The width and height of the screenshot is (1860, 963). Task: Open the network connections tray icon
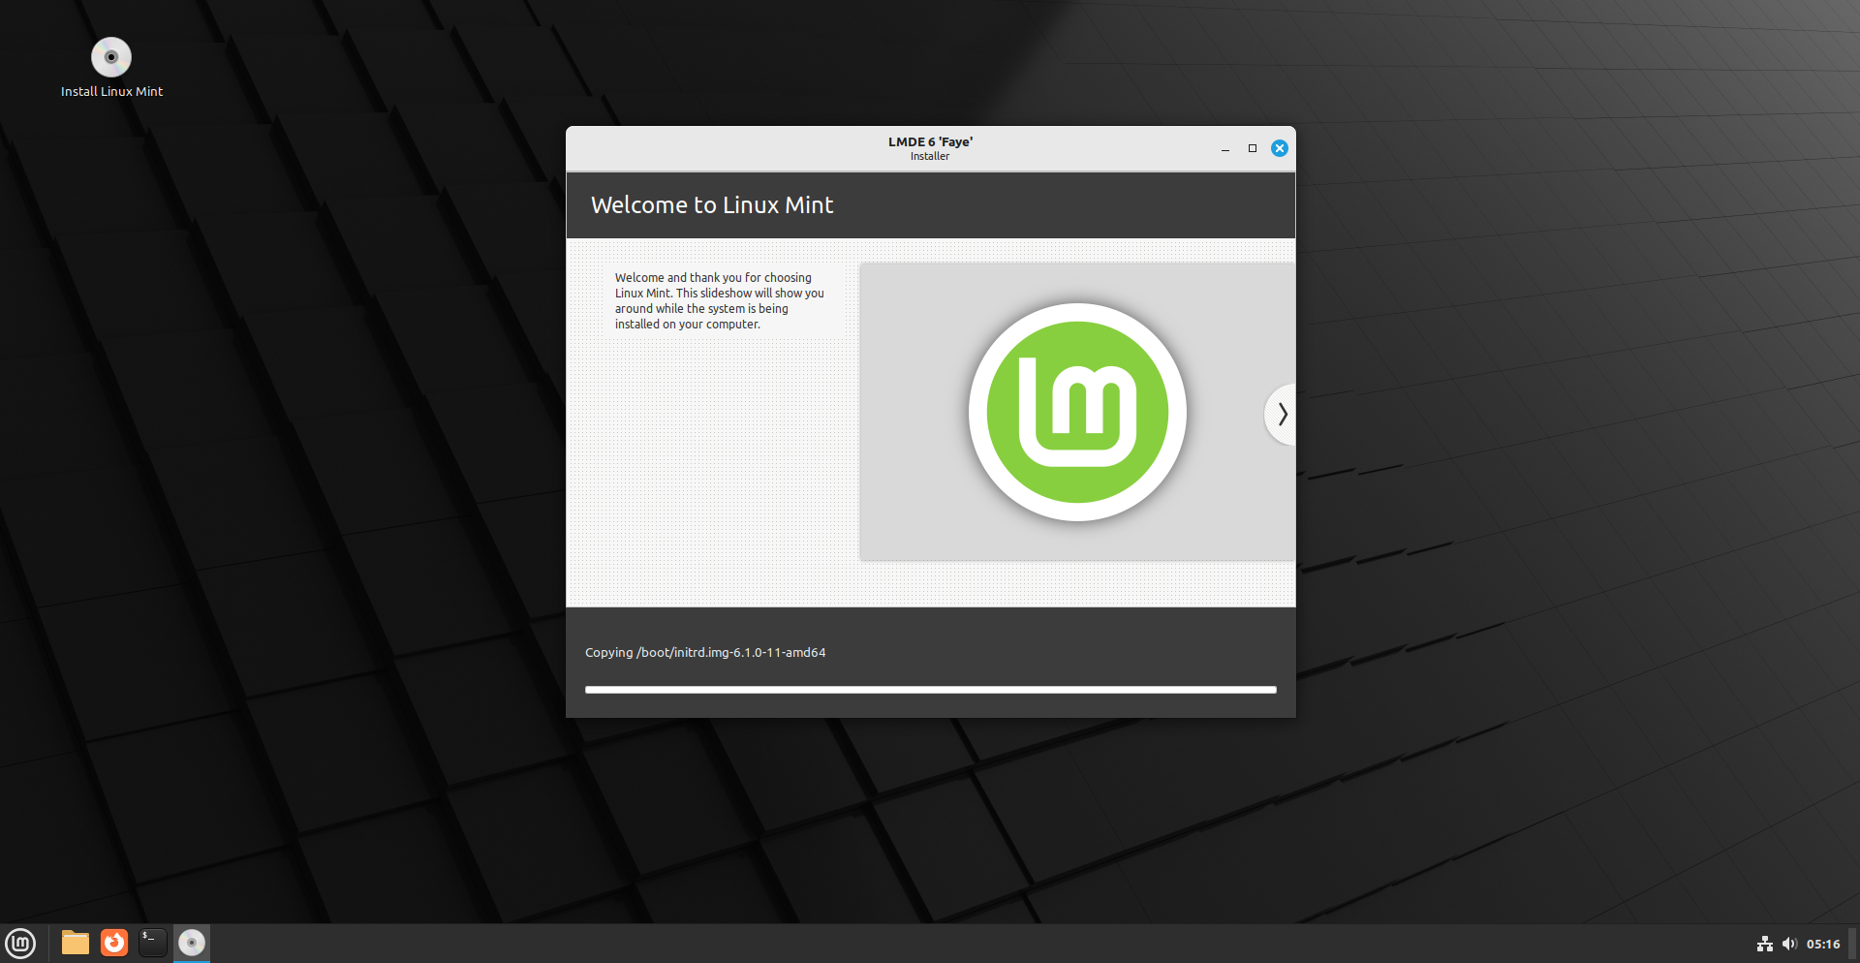(1765, 944)
